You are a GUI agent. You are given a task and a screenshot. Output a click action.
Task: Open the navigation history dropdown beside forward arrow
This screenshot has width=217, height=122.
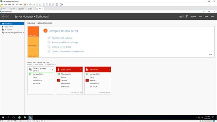(x=10, y=17)
